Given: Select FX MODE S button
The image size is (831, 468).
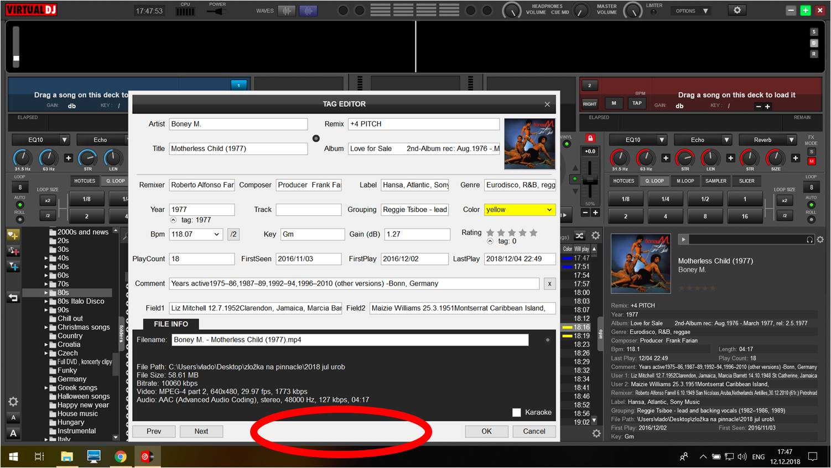Looking at the screenshot, I should [812, 152].
